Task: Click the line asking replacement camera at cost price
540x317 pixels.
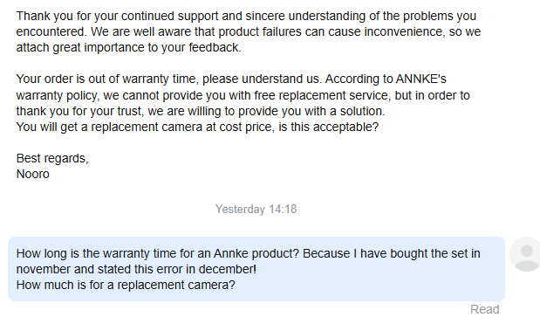Action: [x=197, y=127]
